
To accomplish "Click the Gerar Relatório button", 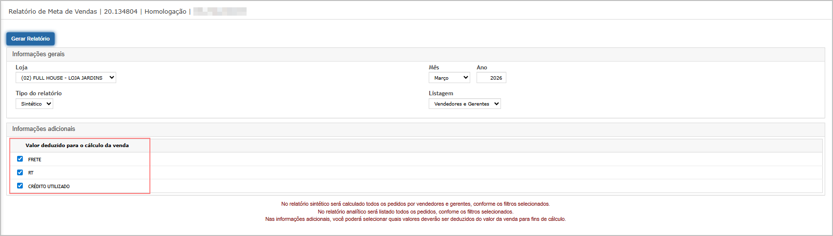I will click(x=30, y=39).
